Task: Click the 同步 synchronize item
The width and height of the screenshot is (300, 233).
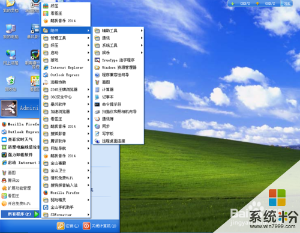Action: pyautogui.click(x=118, y=126)
